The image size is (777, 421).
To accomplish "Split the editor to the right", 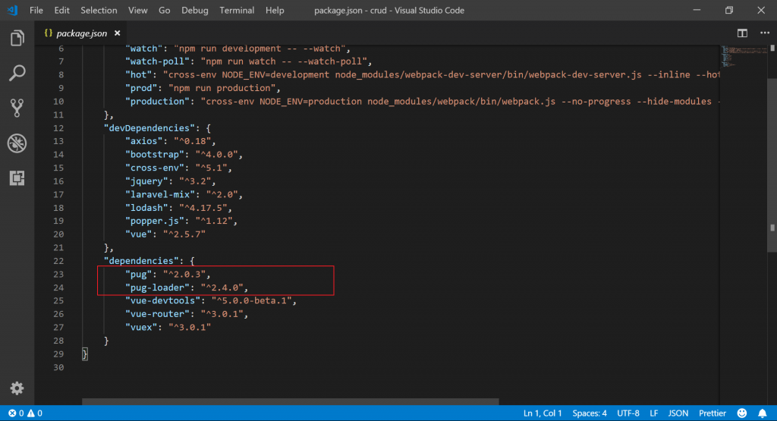I will (x=742, y=33).
